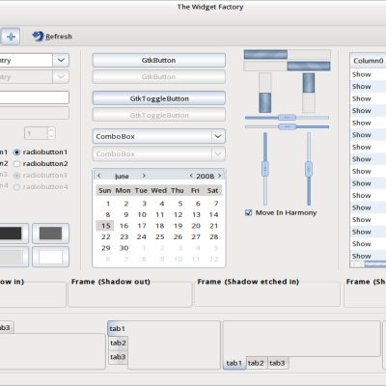This screenshot has width=386, height=386.
Task: Select bottom notebook tab1
Action: tap(234, 363)
